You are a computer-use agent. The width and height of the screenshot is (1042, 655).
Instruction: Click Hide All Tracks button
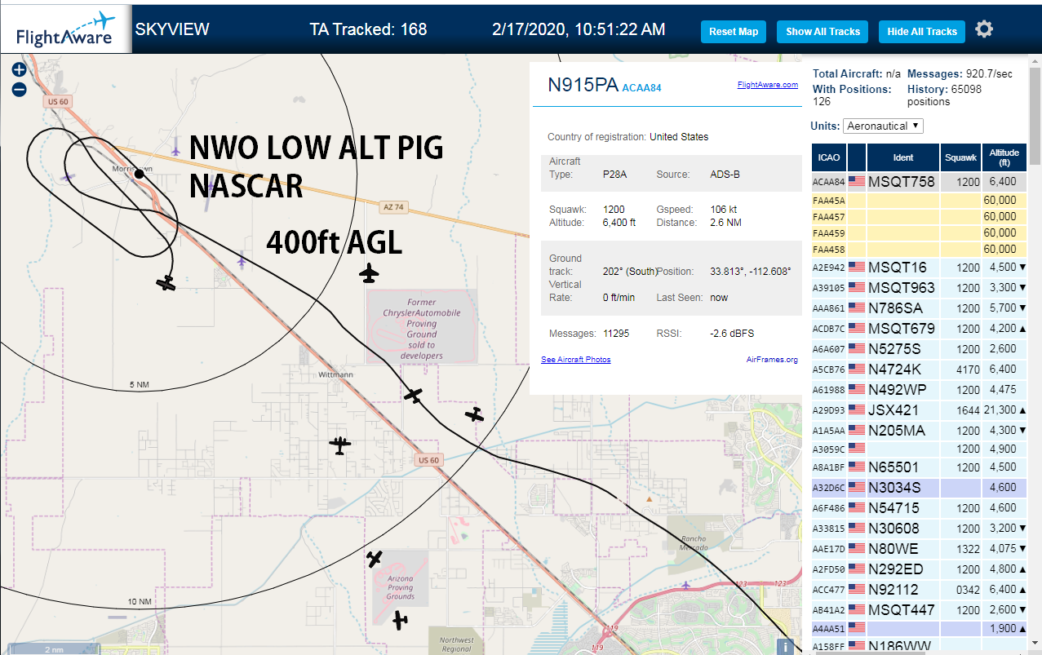point(922,32)
